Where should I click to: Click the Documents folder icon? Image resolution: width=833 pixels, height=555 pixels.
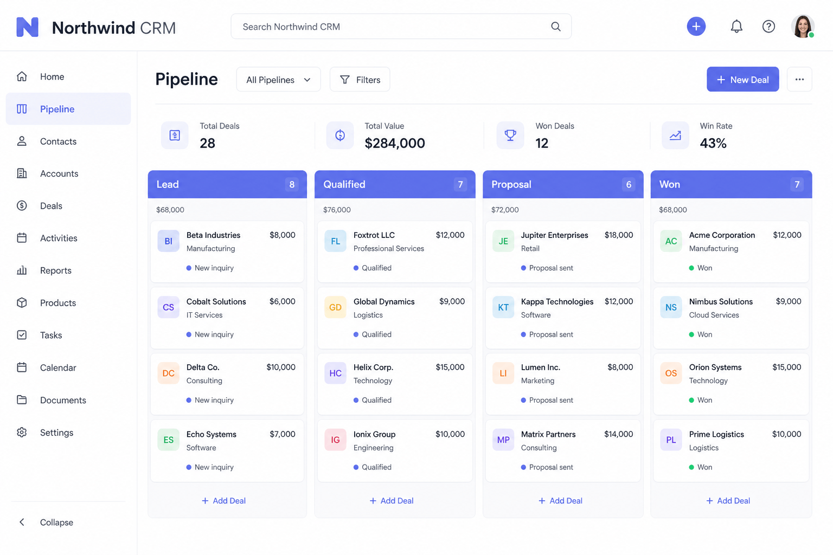coord(22,400)
